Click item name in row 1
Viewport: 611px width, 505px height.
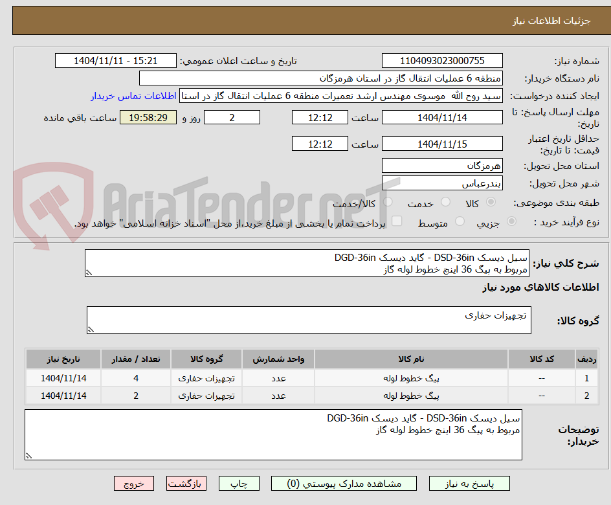(x=411, y=378)
